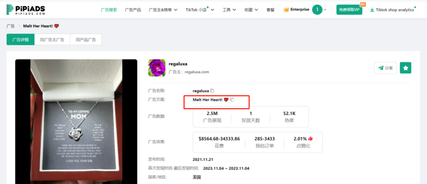Copy the ad name regaluxa
Image resolution: width=427 pixels, height=184 pixels.
[x=212, y=91]
